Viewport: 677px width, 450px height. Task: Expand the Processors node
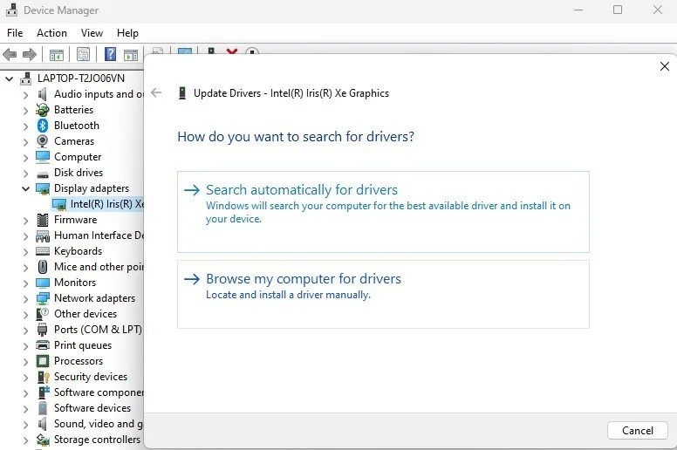pyautogui.click(x=25, y=362)
